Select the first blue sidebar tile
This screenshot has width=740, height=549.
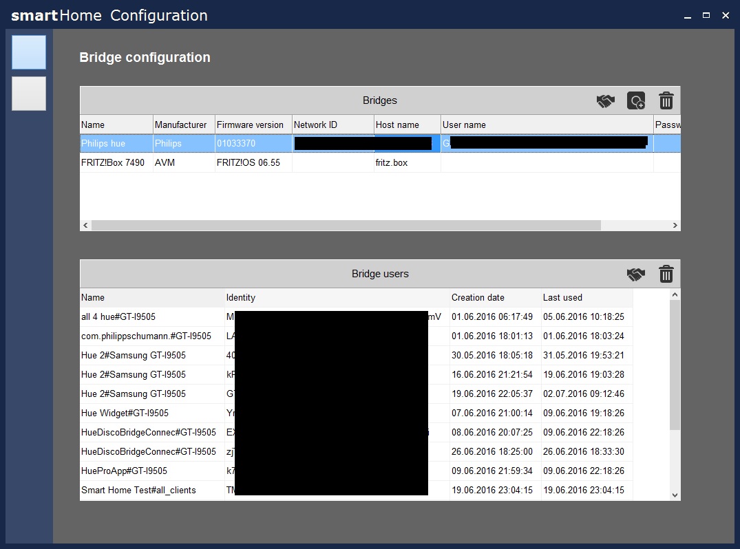[29, 52]
